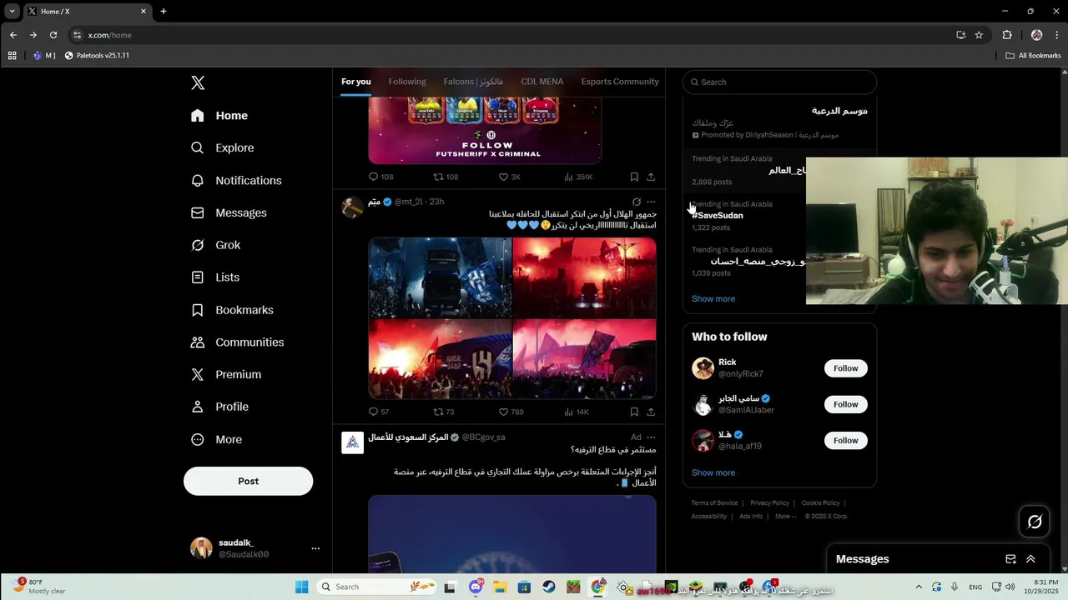The image size is (1068, 600).
Task: Reload the page in Chrome
Action: pos(53,35)
